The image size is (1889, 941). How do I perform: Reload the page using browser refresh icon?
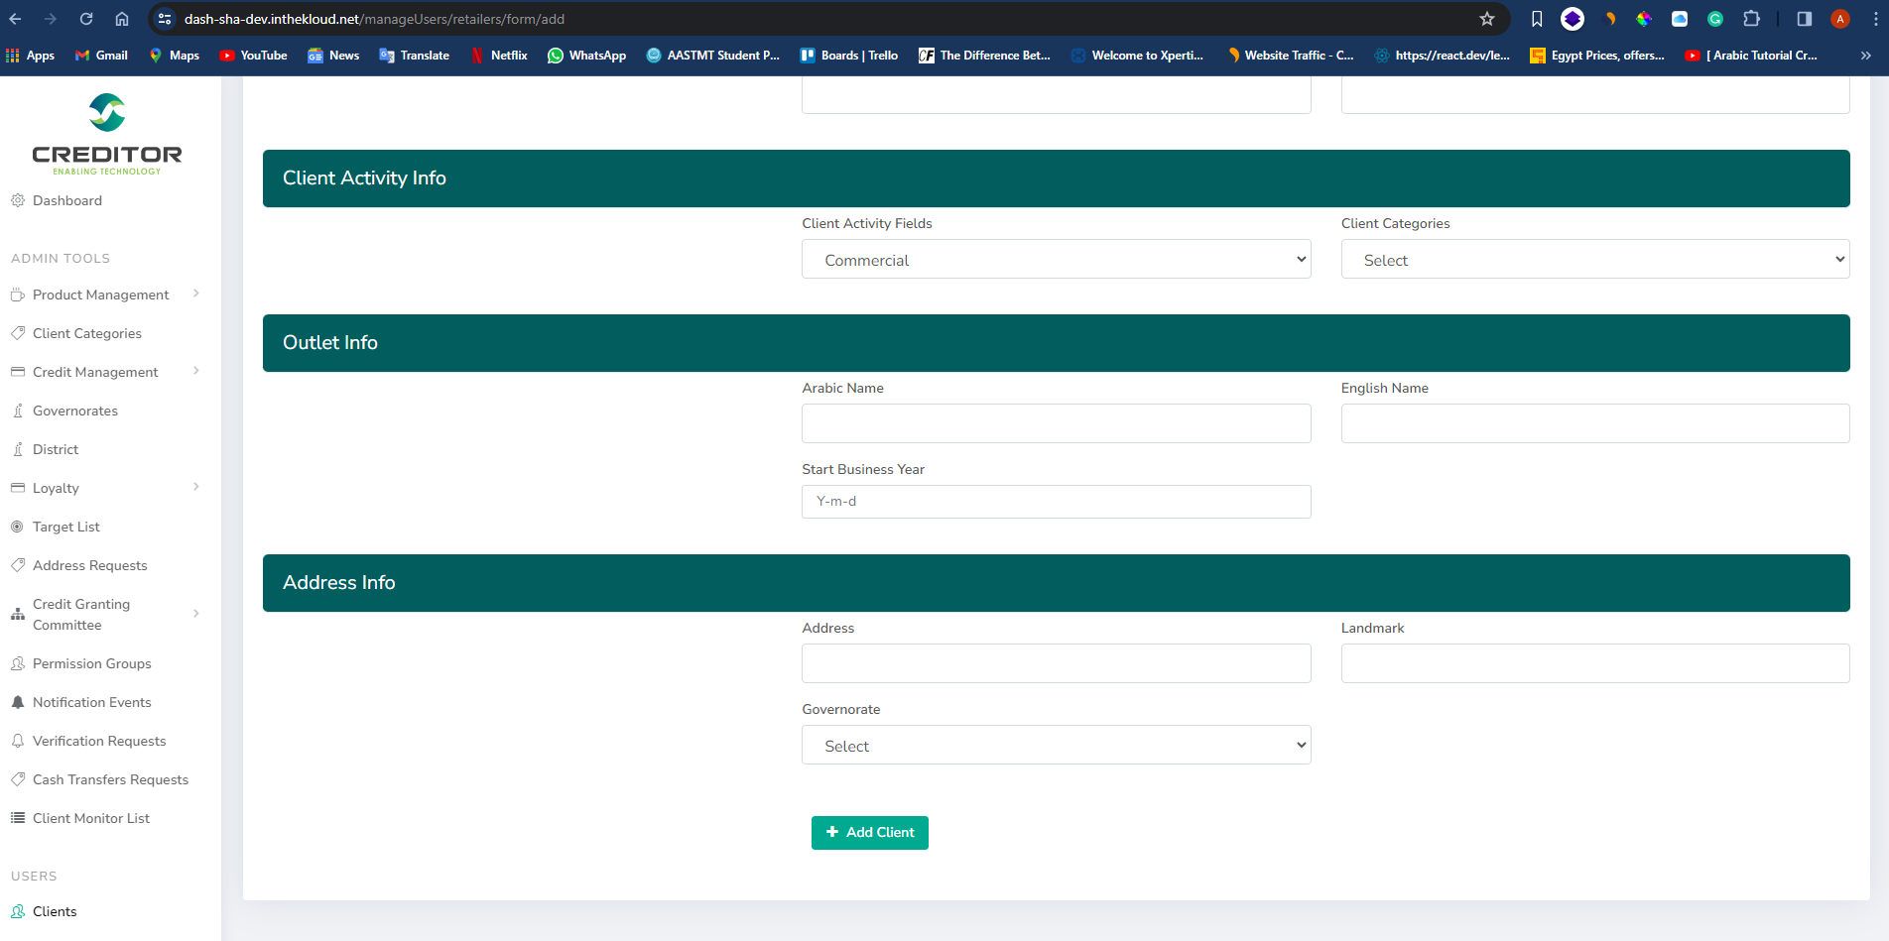86,19
